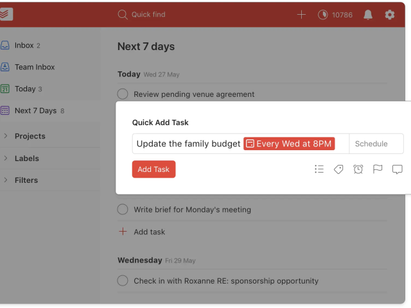
Task: Click the Next 7 Days calendar icon
Action: (5, 110)
